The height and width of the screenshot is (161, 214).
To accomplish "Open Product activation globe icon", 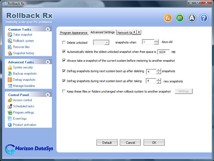I will point(10,125).
